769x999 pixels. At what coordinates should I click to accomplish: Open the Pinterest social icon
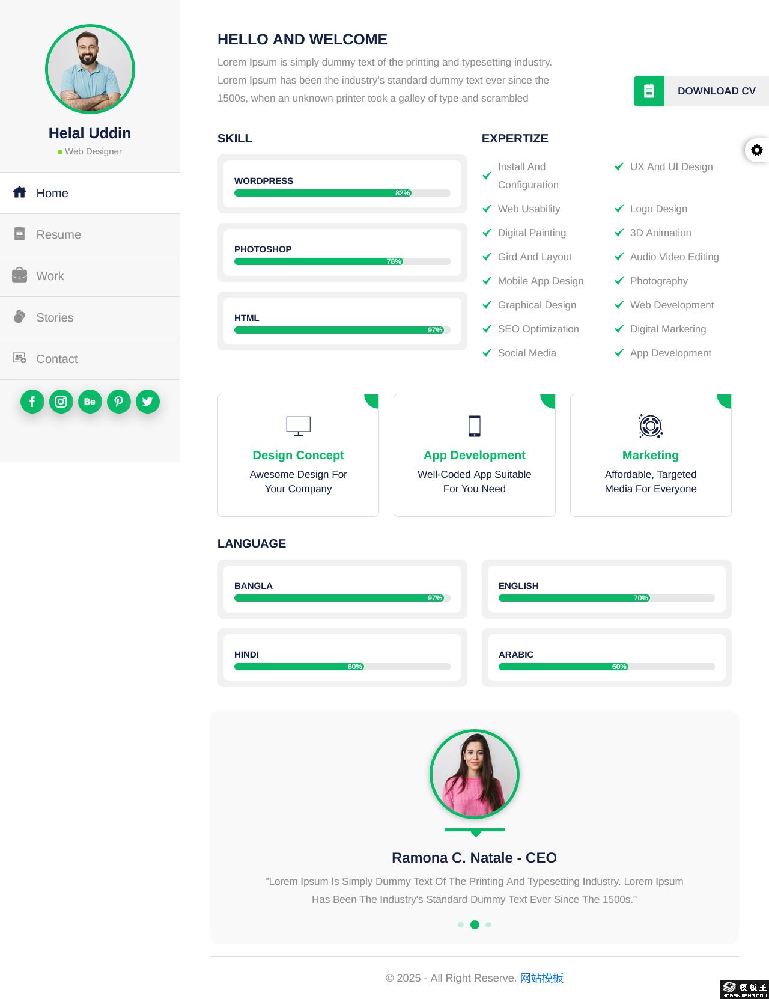(x=119, y=402)
